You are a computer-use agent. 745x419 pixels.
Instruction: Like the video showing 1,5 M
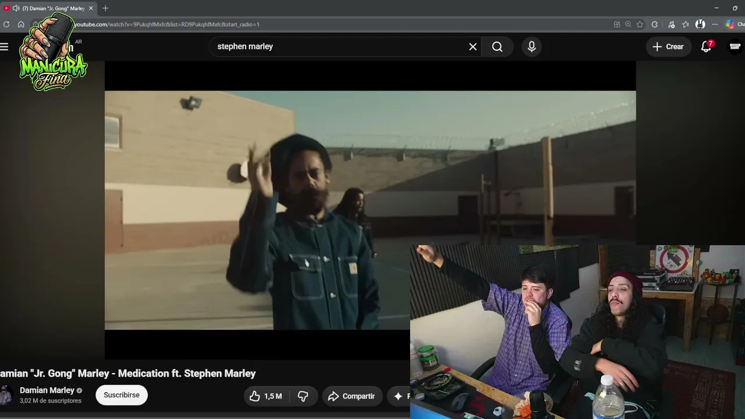click(266, 396)
